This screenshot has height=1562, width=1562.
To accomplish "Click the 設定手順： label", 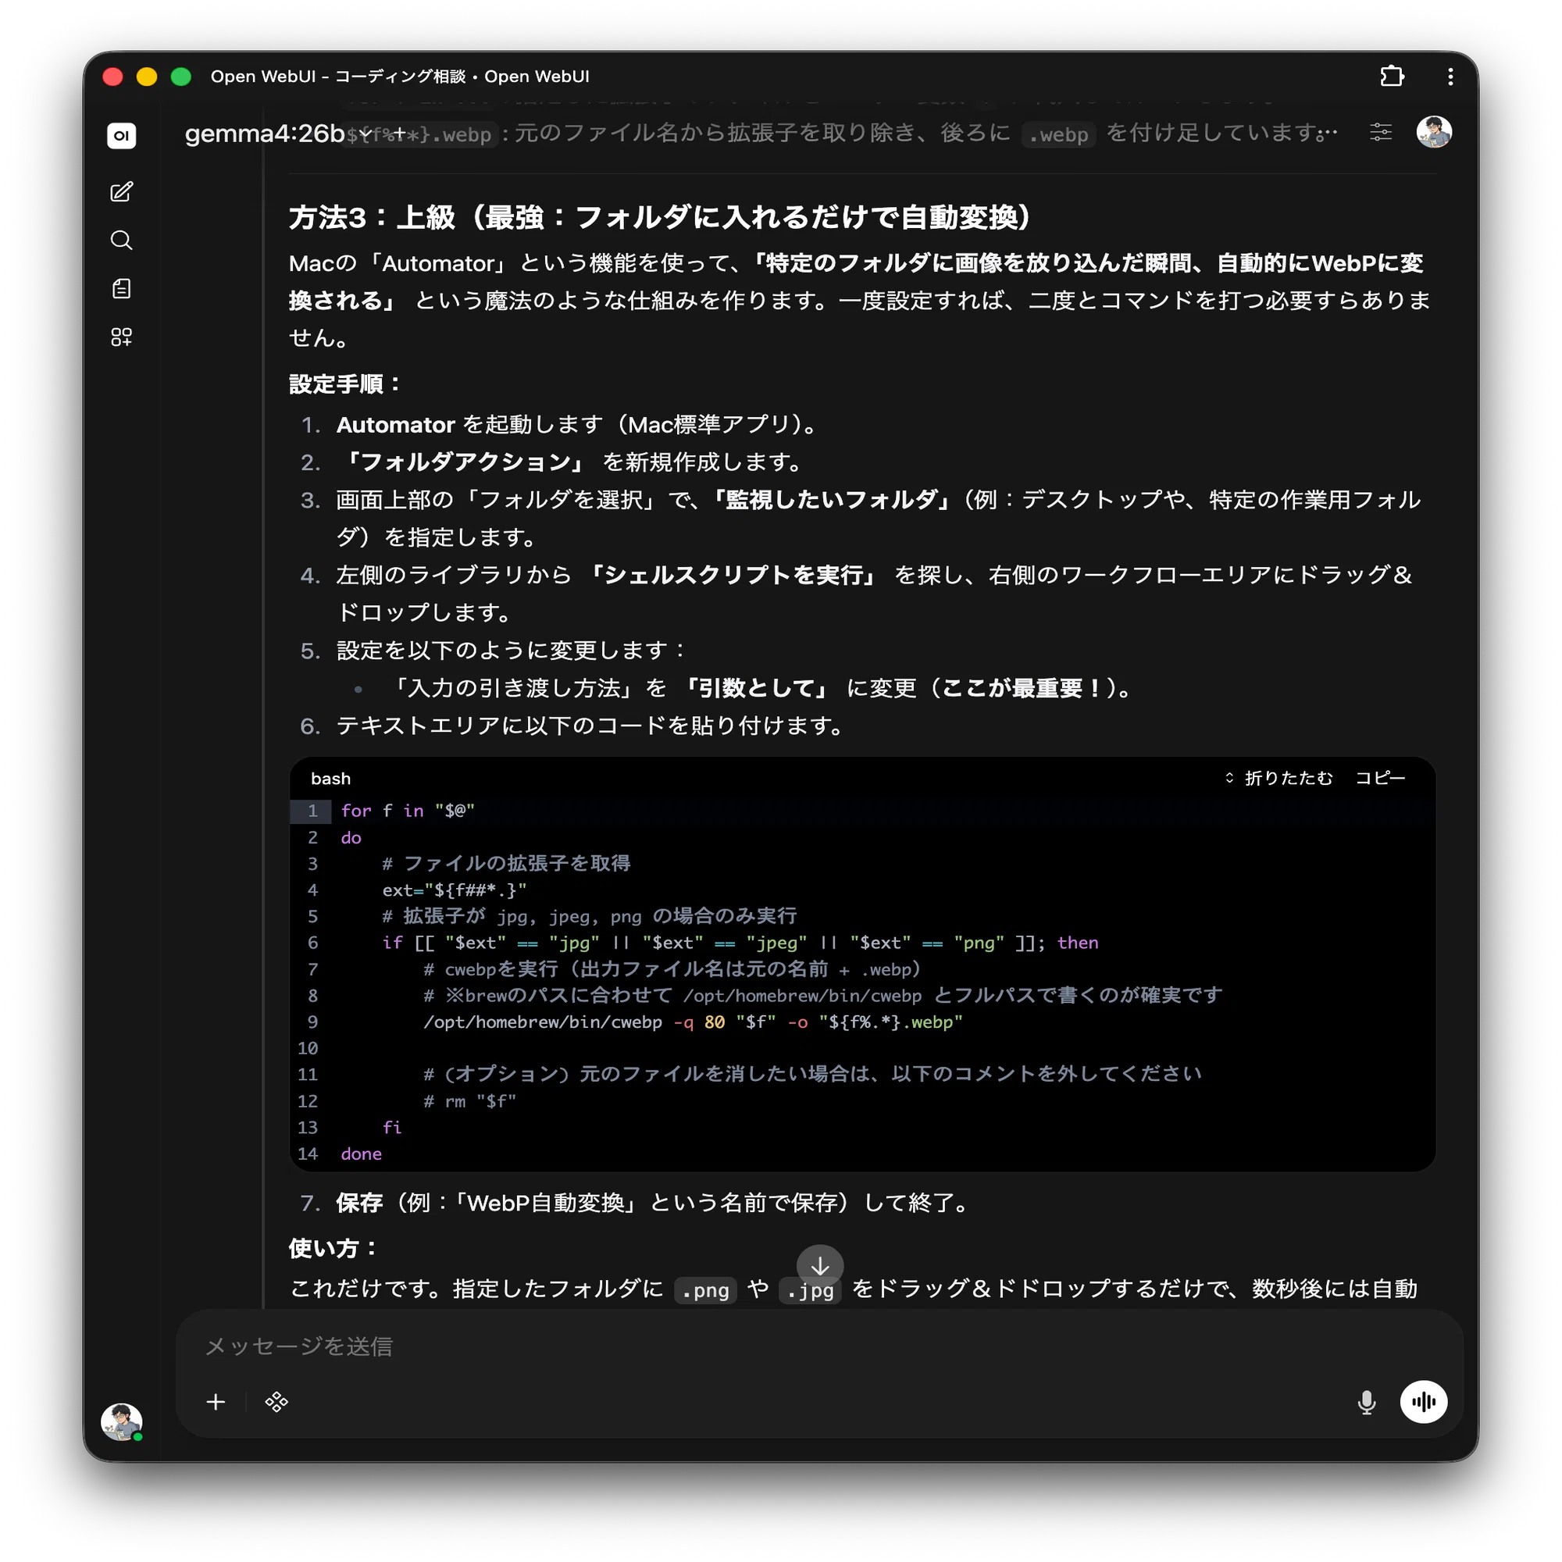I will tap(344, 383).
